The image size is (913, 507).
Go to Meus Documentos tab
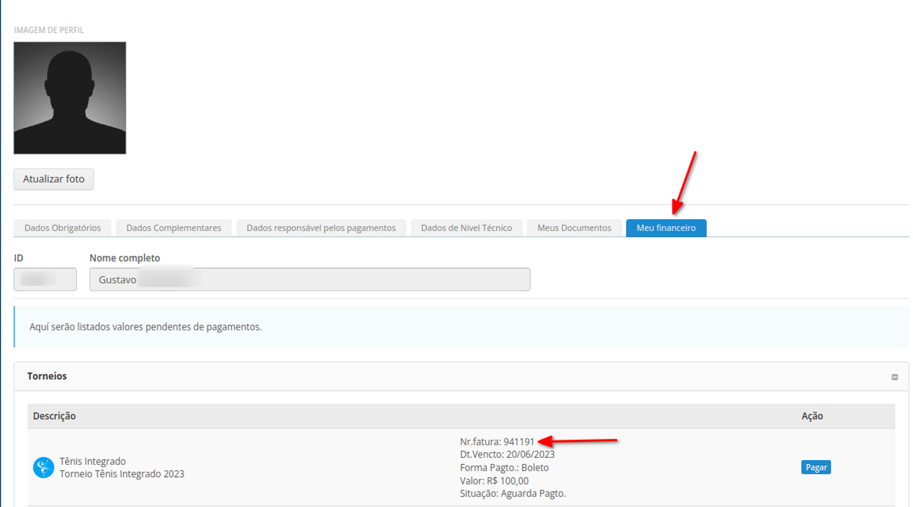click(x=574, y=228)
